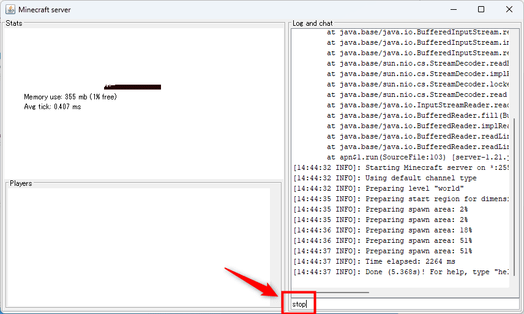
Task: Click the 'apn$1.run(SourceFile:103)' log line
Action: click(x=417, y=157)
